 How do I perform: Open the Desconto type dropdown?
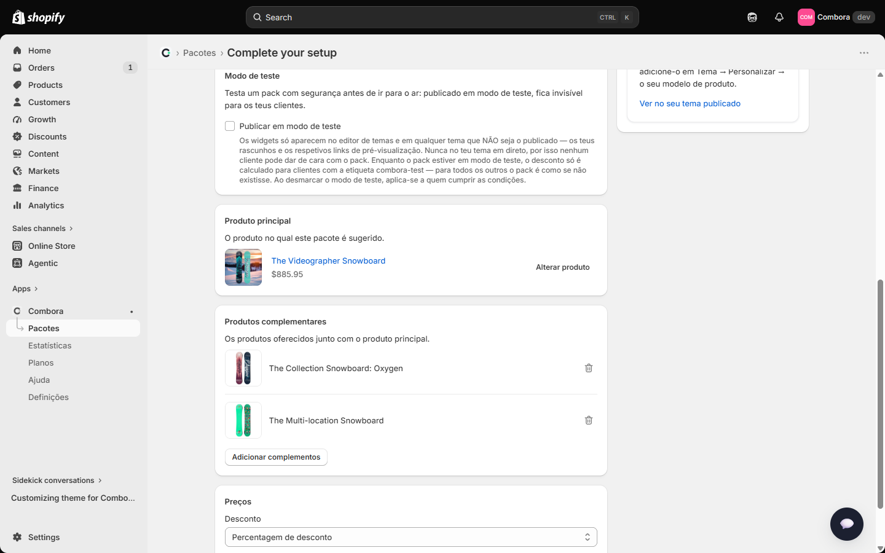pos(411,537)
